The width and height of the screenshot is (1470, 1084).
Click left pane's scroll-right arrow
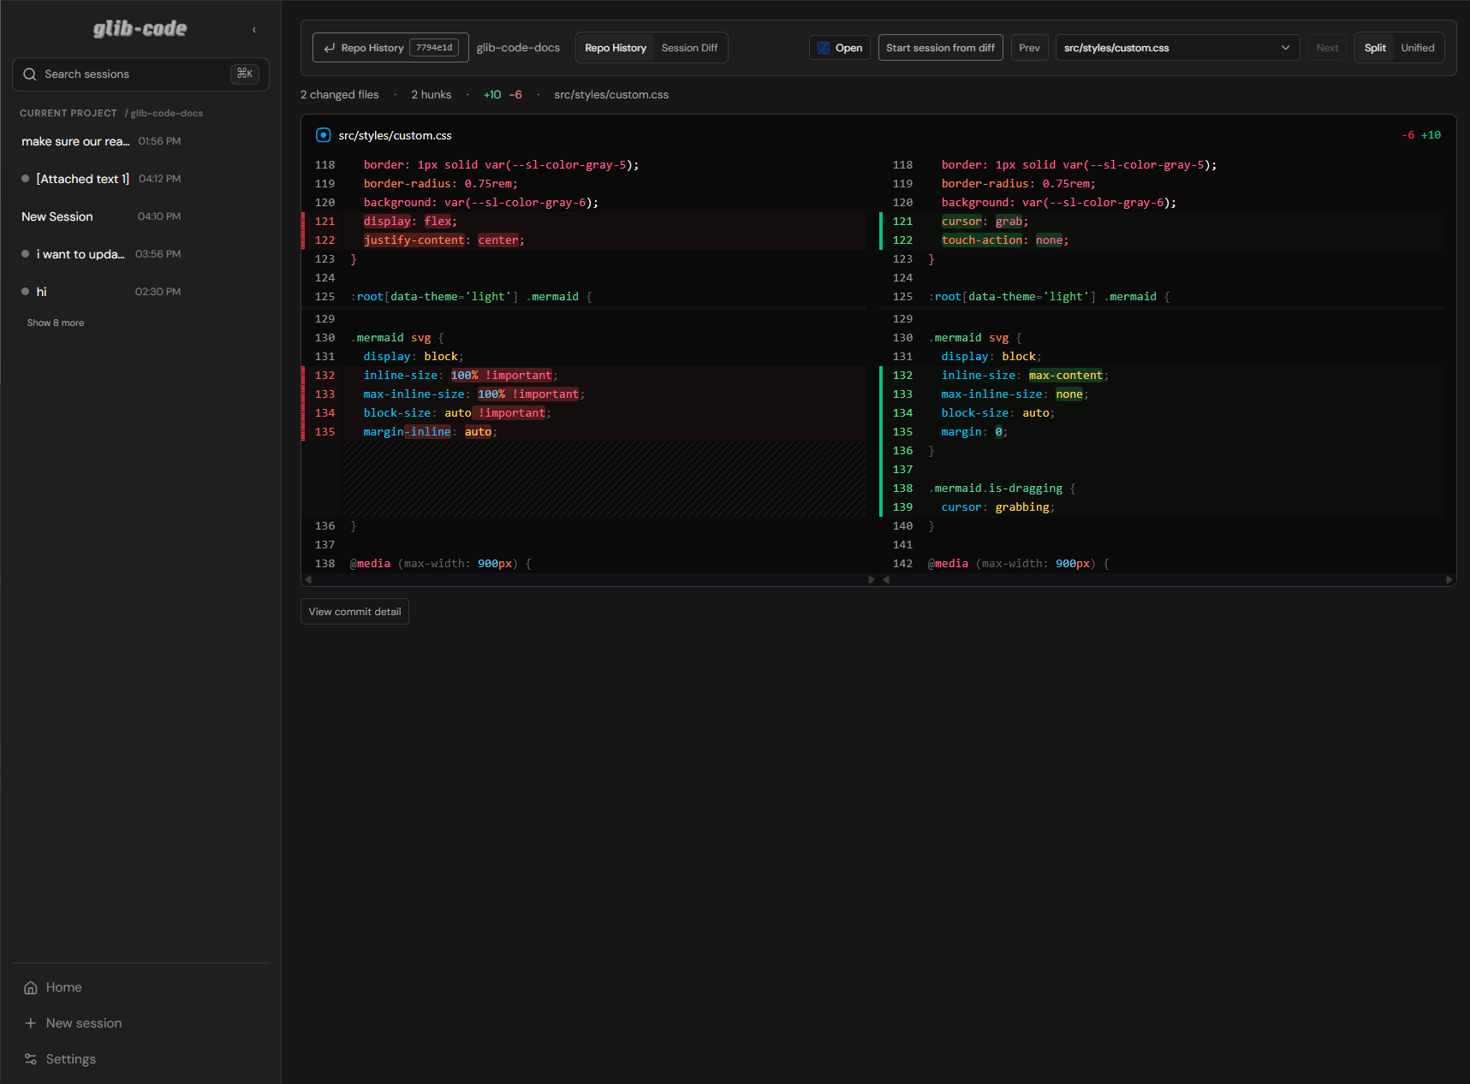[872, 579]
